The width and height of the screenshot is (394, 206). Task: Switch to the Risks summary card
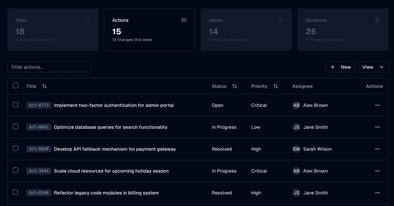click(x=53, y=29)
